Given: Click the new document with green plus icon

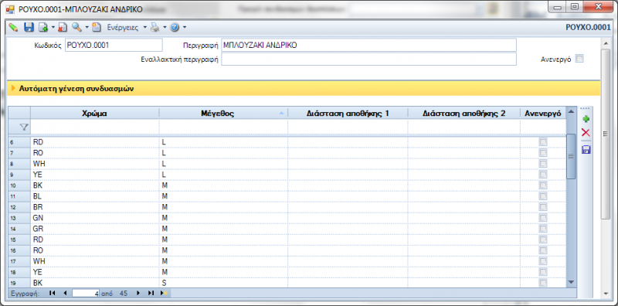Looking at the screenshot, I should click(43, 27).
